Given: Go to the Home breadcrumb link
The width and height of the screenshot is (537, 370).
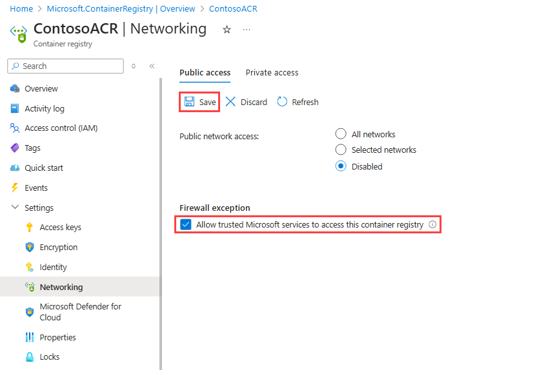Looking at the screenshot, I should (21, 9).
